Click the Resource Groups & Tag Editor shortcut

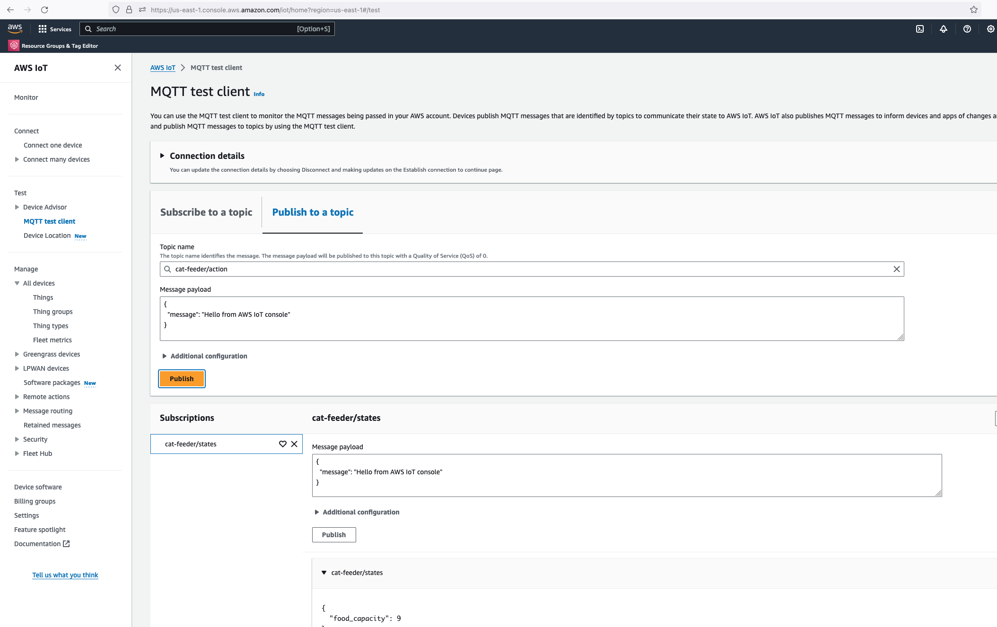pyautogui.click(x=53, y=46)
